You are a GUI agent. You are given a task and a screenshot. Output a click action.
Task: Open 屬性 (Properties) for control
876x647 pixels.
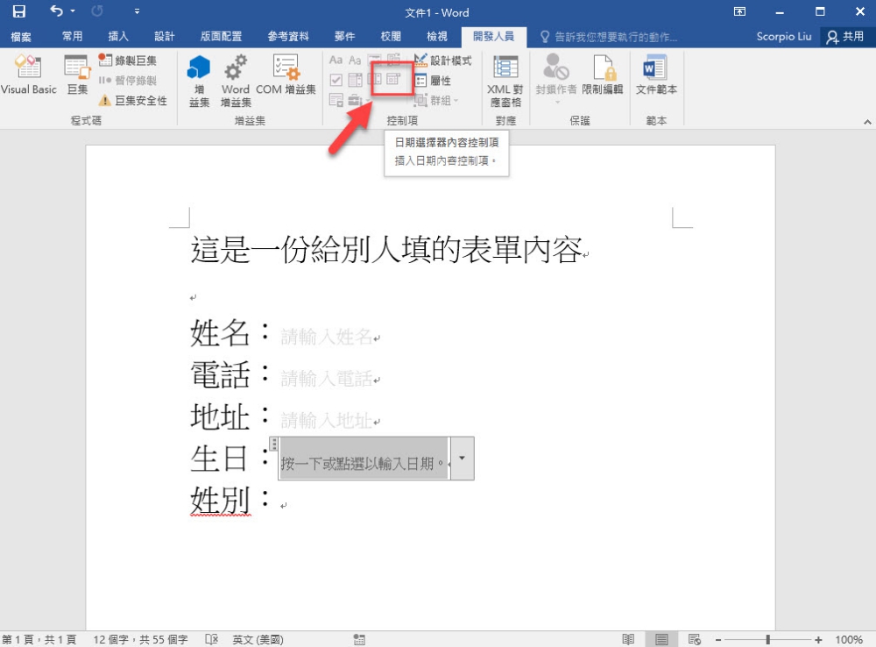[x=433, y=81]
